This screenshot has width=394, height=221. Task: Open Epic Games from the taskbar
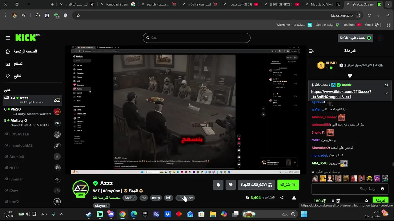point(145,214)
